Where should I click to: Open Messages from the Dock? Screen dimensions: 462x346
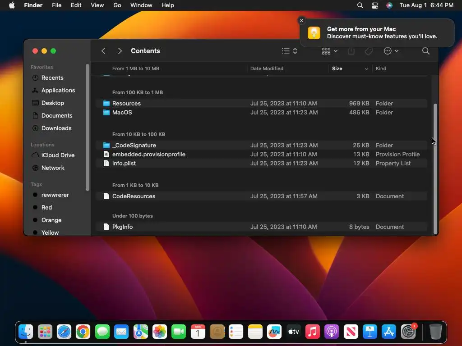click(x=102, y=332)
